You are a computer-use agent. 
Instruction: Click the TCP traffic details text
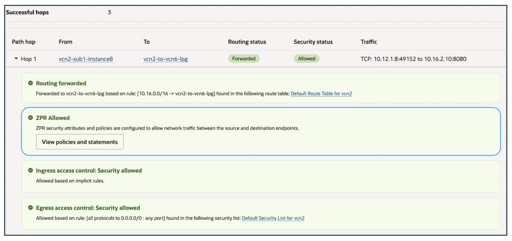click(x=413, y=59)
